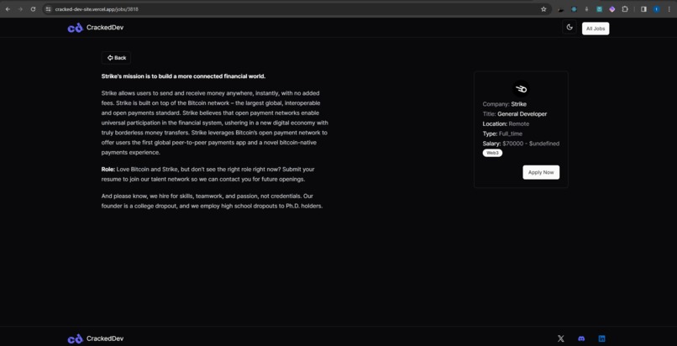Reload the page
Image resolution: width=677 pixels, height=346 pixels.
33,9
